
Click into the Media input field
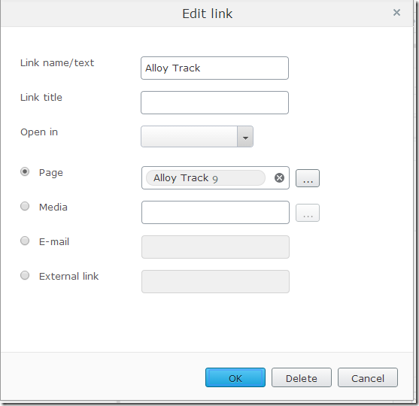215,212
